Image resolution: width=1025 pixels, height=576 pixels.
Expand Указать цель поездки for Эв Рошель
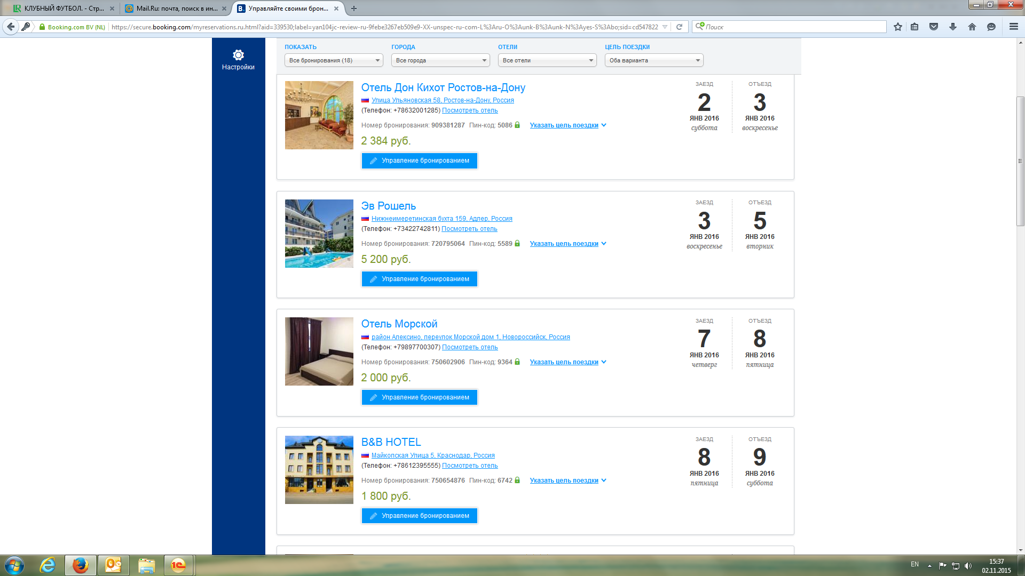point(568,244)
